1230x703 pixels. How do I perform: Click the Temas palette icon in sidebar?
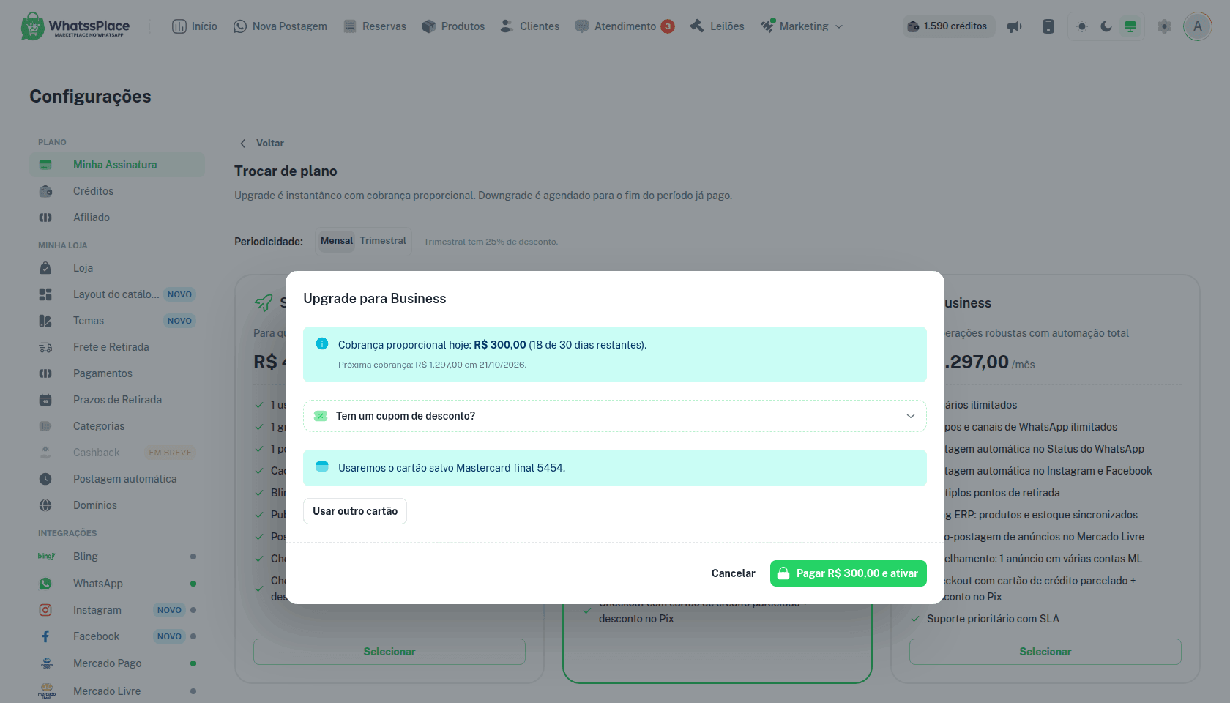[45, 321]
